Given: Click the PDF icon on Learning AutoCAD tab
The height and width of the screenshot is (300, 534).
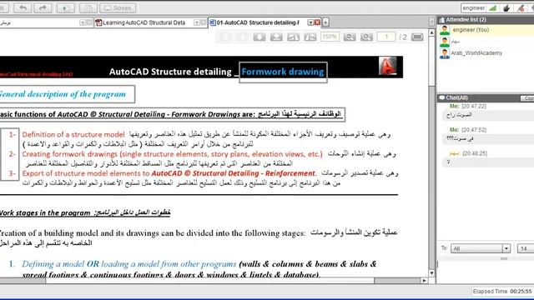Looking at the screenshot, I should (98, 22).
